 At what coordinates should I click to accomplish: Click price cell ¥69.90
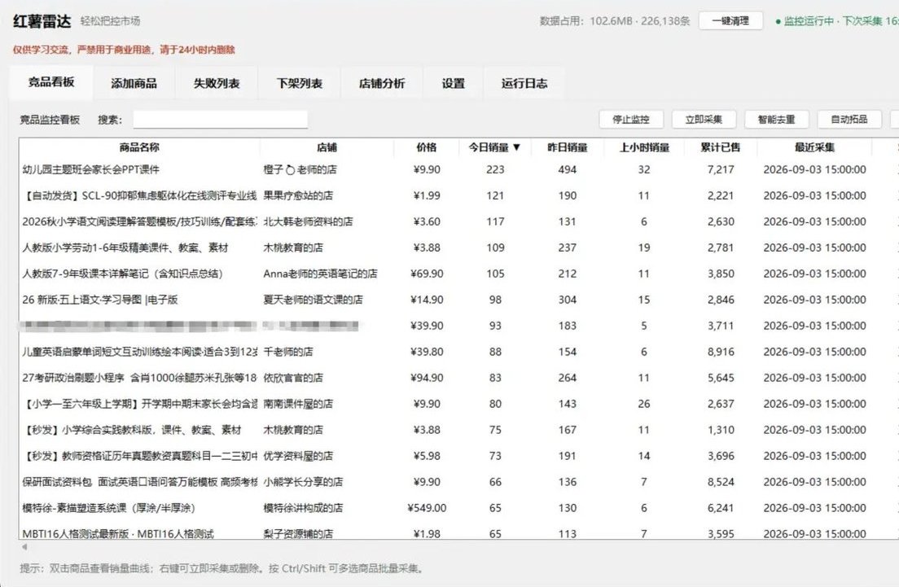click(x=427, y=274)
